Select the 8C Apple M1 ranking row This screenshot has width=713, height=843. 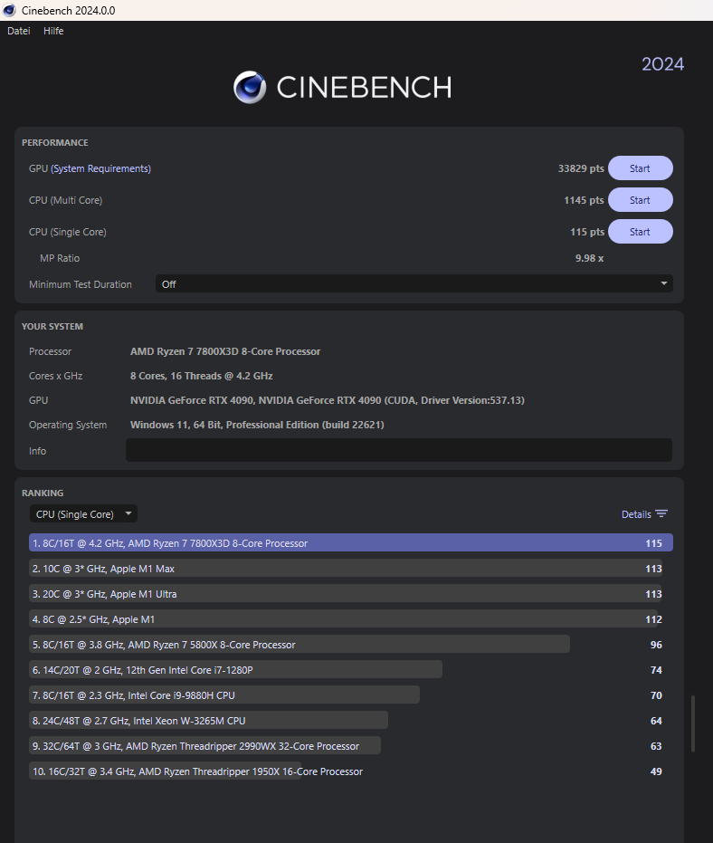pos(346,618)
